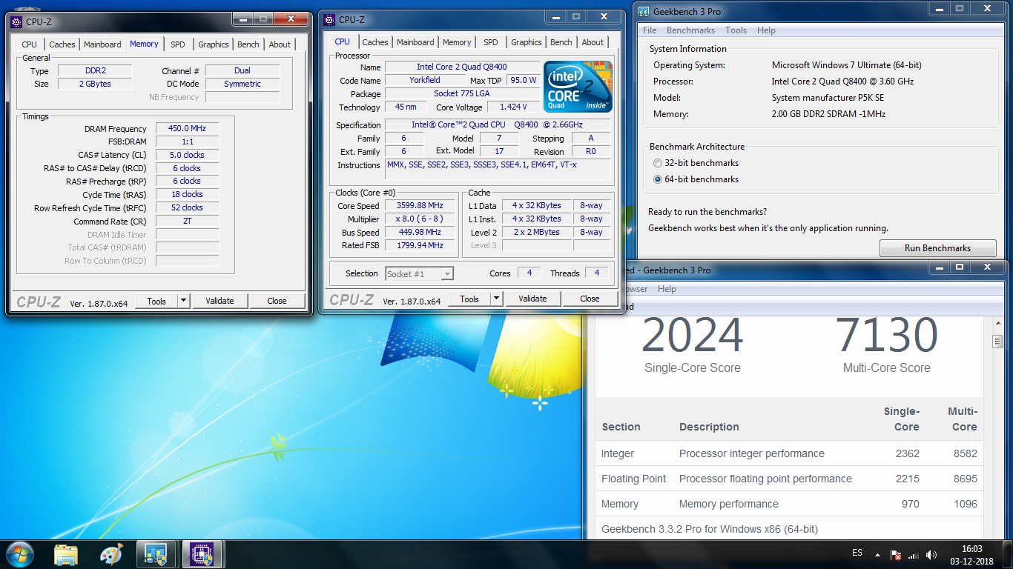Image resolution: width=1013 pixels, height=569 pixels.
Task: Click the network signal tray icon
Action: 913,554
